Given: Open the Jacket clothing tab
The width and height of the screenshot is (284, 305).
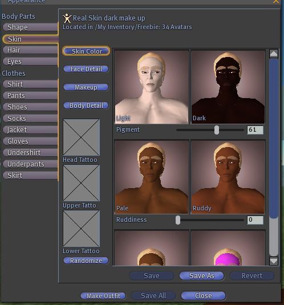Looking at the screenshot, I should click(30, 130).
